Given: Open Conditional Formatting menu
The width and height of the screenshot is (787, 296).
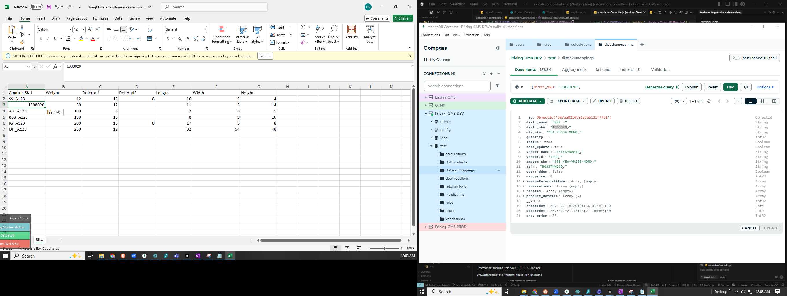Looking at the screenshot, I should pyautogui.click(x=222, y=34).
